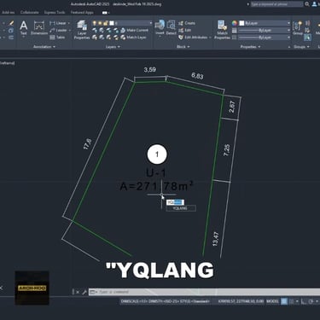
Task: Click the MODEL status bar button
Action: [272, 301]
